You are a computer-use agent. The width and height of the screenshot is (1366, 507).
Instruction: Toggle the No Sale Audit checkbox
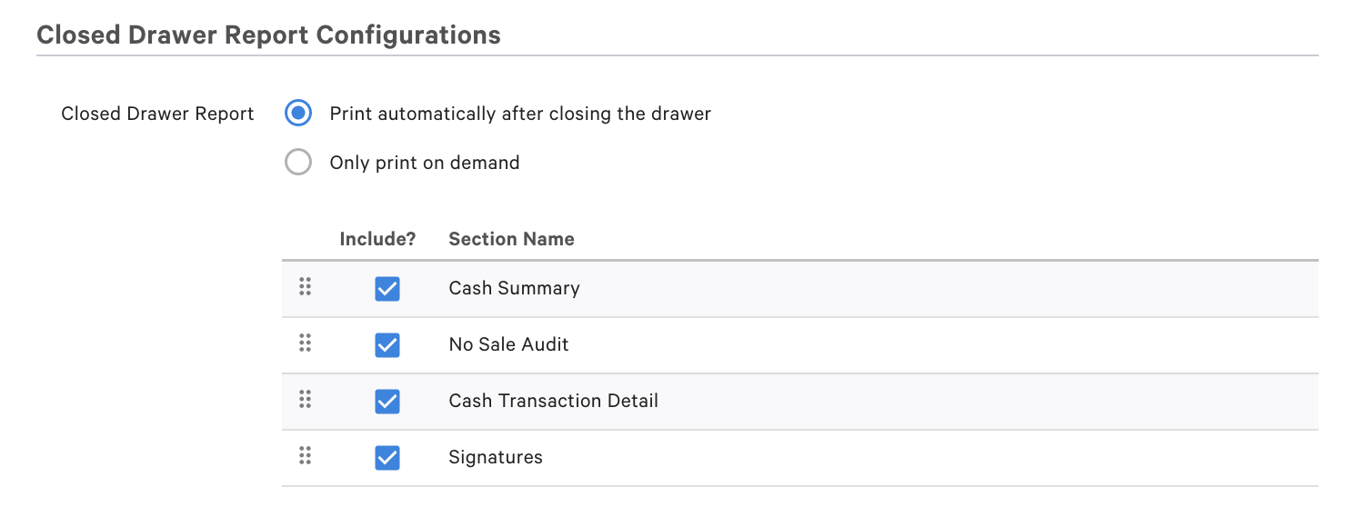tap(387, 345)
